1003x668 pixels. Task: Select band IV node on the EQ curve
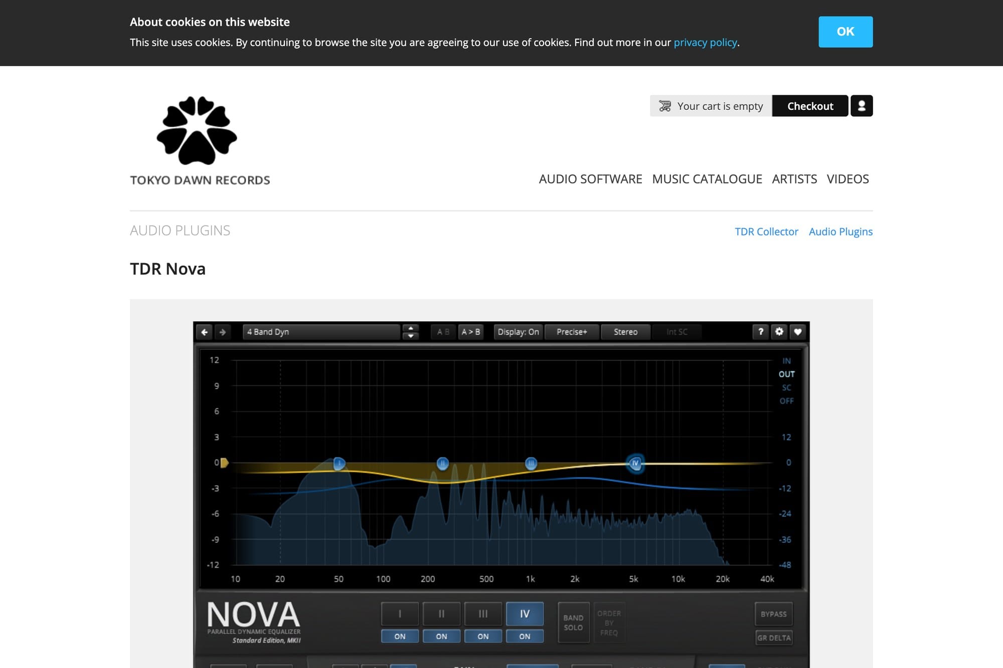click(x=635, y=463)
